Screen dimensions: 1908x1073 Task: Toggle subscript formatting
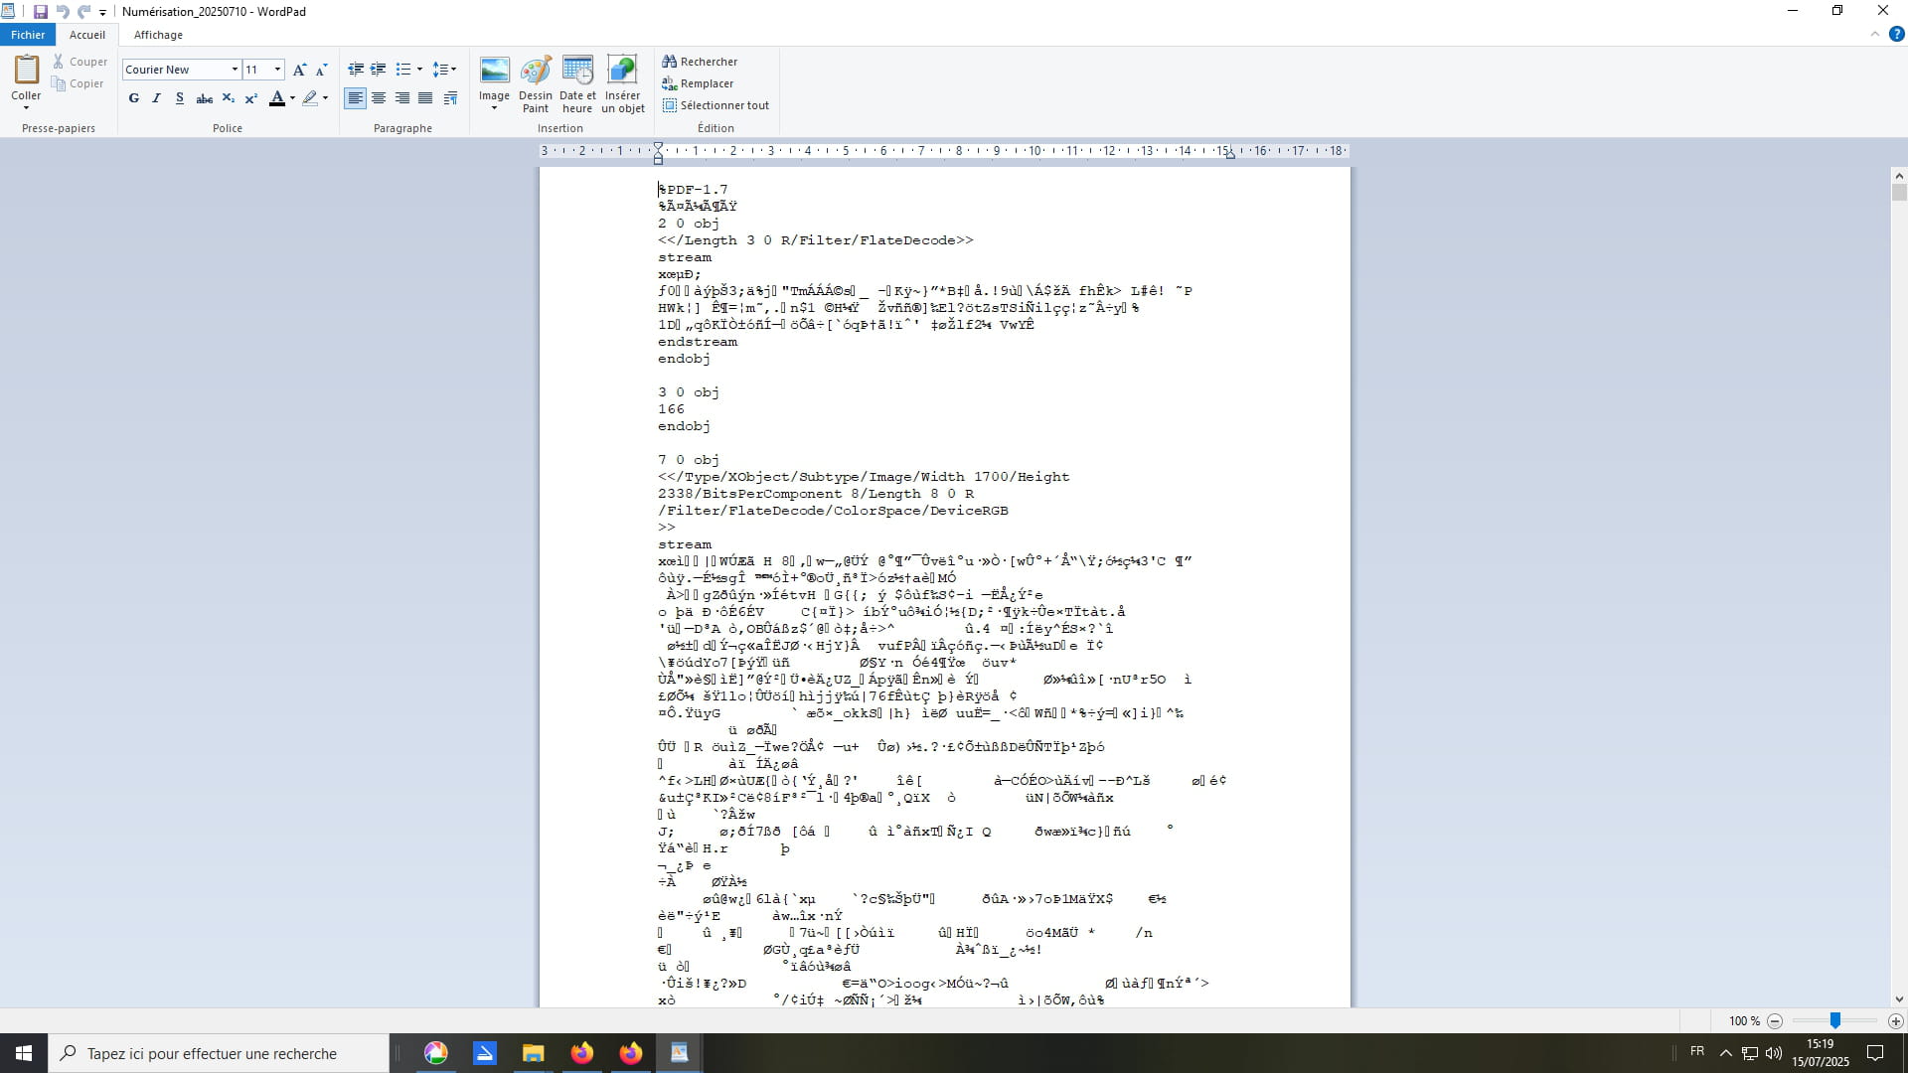(229, 98)
